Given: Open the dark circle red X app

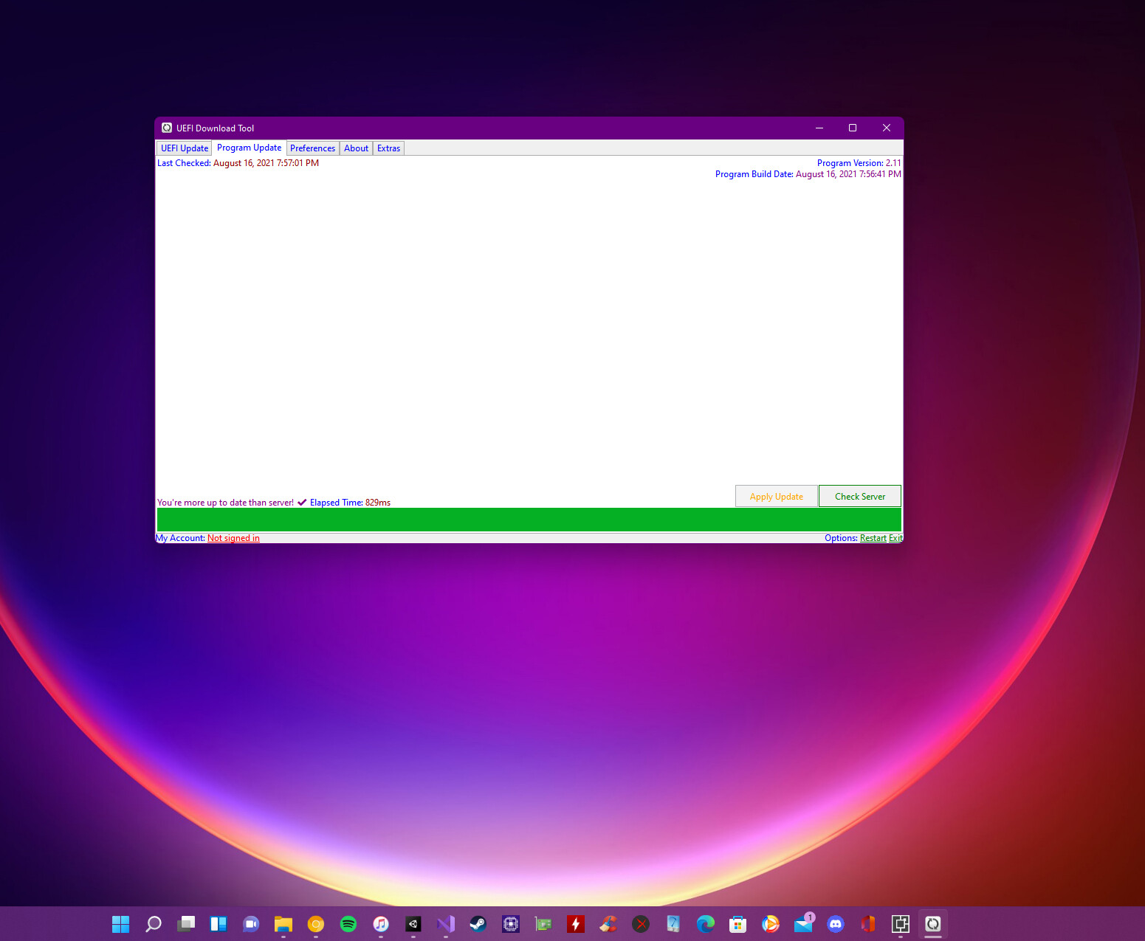Looking at the screenshot, I should (641, 924).
